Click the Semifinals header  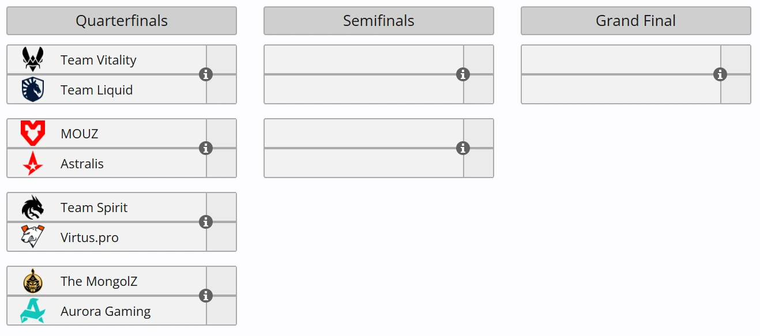click(x=379, y=21)
